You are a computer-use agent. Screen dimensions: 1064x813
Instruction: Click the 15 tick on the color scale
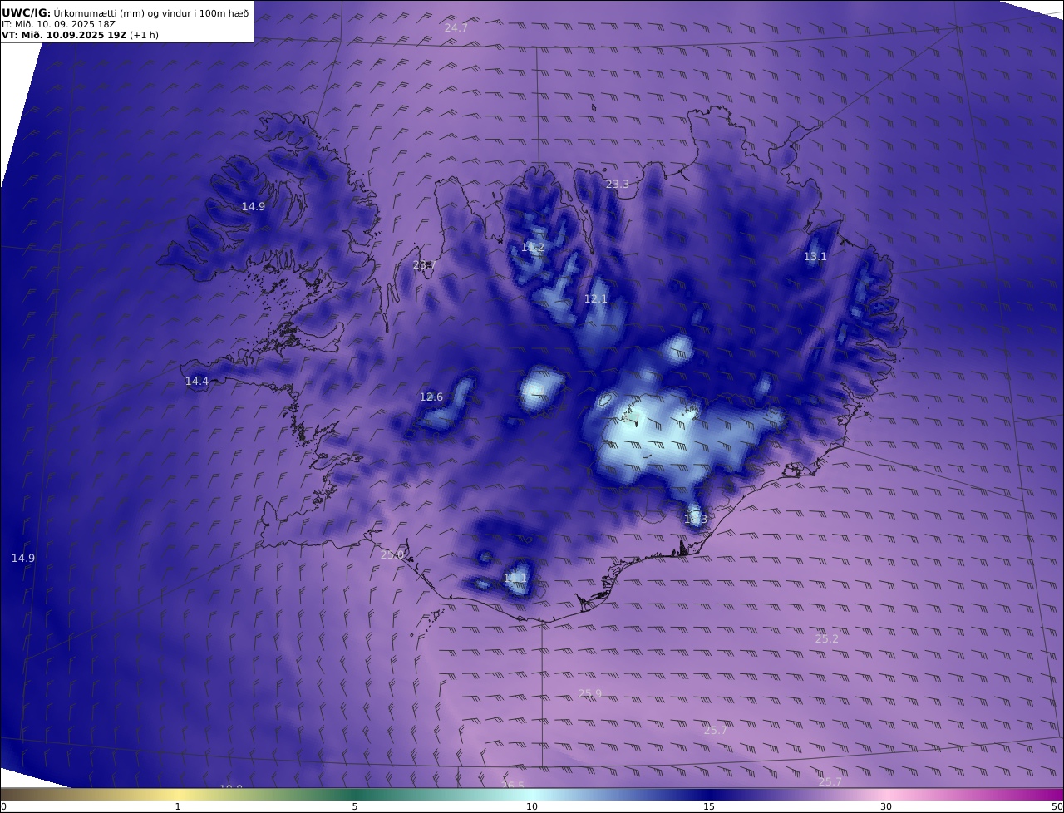709,806
